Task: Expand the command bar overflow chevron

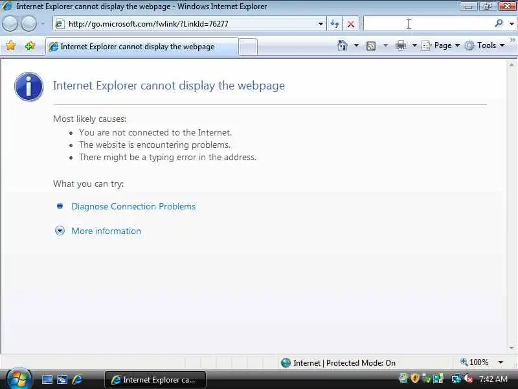Action: point(512,40)
